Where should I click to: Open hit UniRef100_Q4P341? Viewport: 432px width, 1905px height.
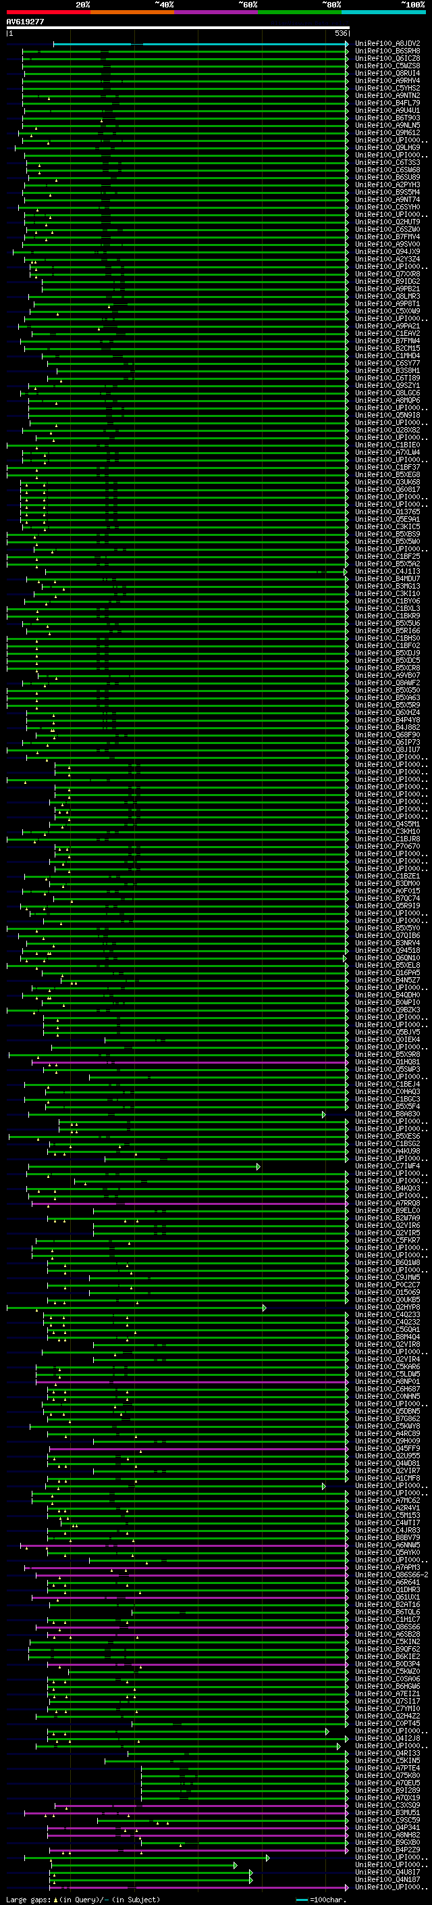click(x=387, y=1827)
